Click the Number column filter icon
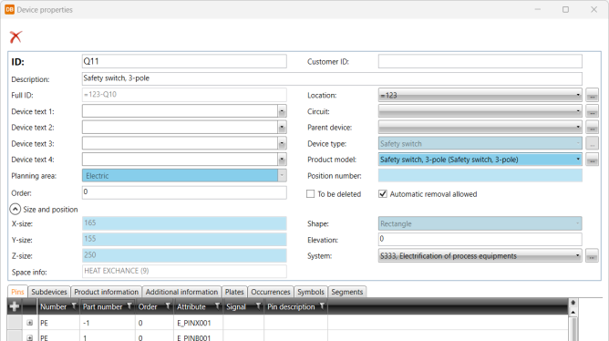Image resolution: width=609 pixels, height=341 pixels. 74,306
